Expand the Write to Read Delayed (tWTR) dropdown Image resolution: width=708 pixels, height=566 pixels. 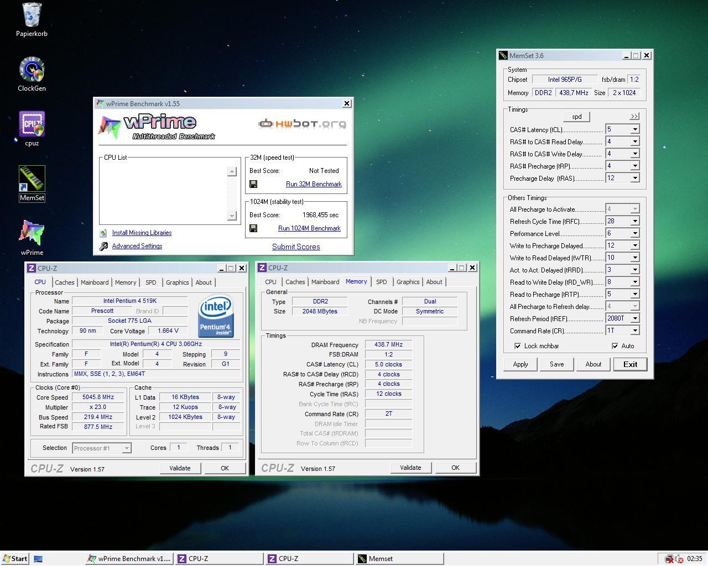(635, 258)
